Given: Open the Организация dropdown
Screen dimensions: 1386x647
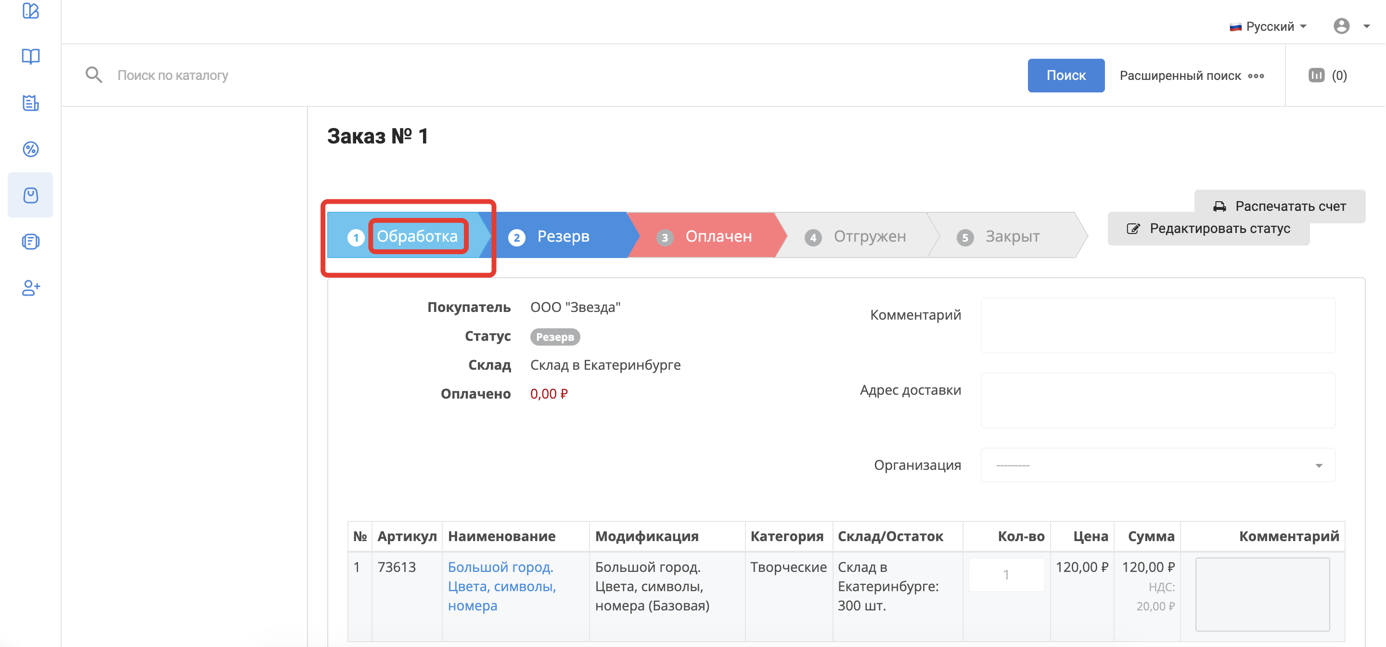Looking at the screenshot, I should (x=1157, y=465).
